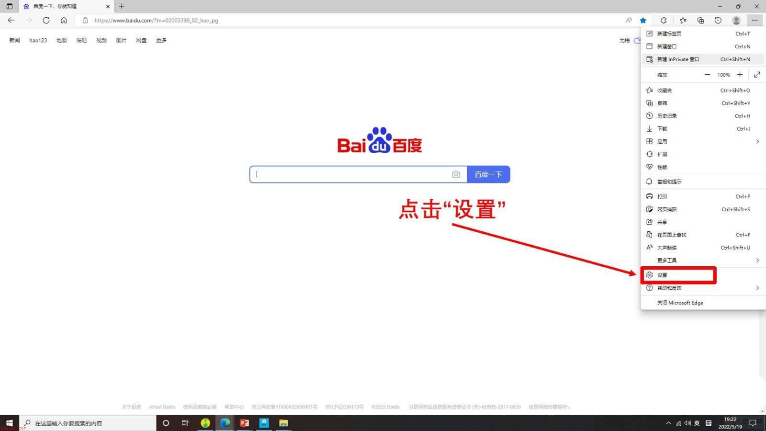Image resolution: width=766 pixels, height=431 pixels.
Task: Go to the browser home page icon
Action: (x=64, y=20)
